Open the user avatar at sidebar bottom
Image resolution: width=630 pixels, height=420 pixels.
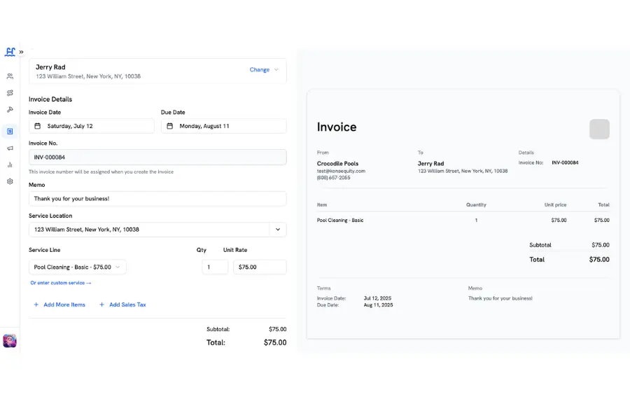pos(10,340)
